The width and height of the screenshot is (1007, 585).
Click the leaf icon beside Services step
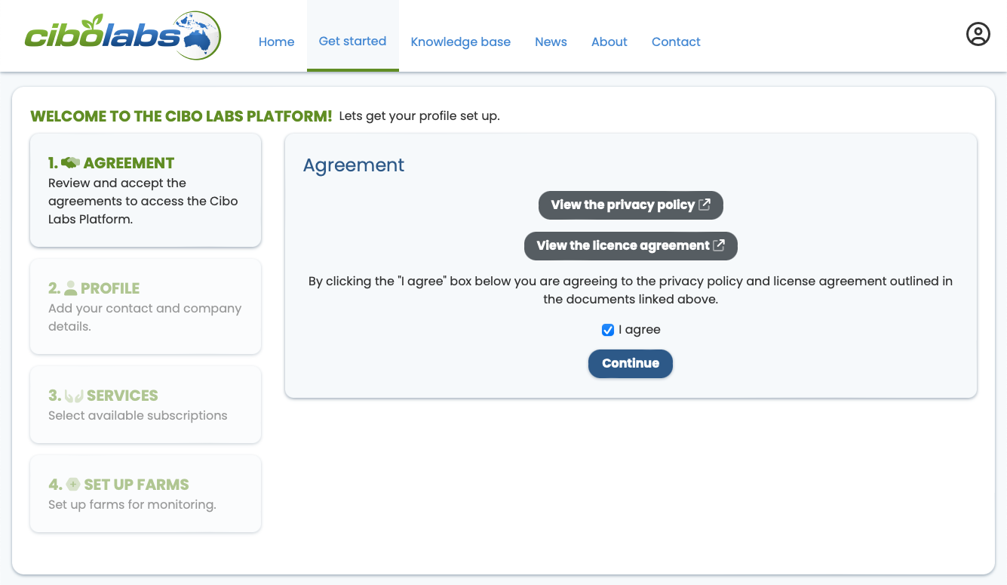pos(74,396)
